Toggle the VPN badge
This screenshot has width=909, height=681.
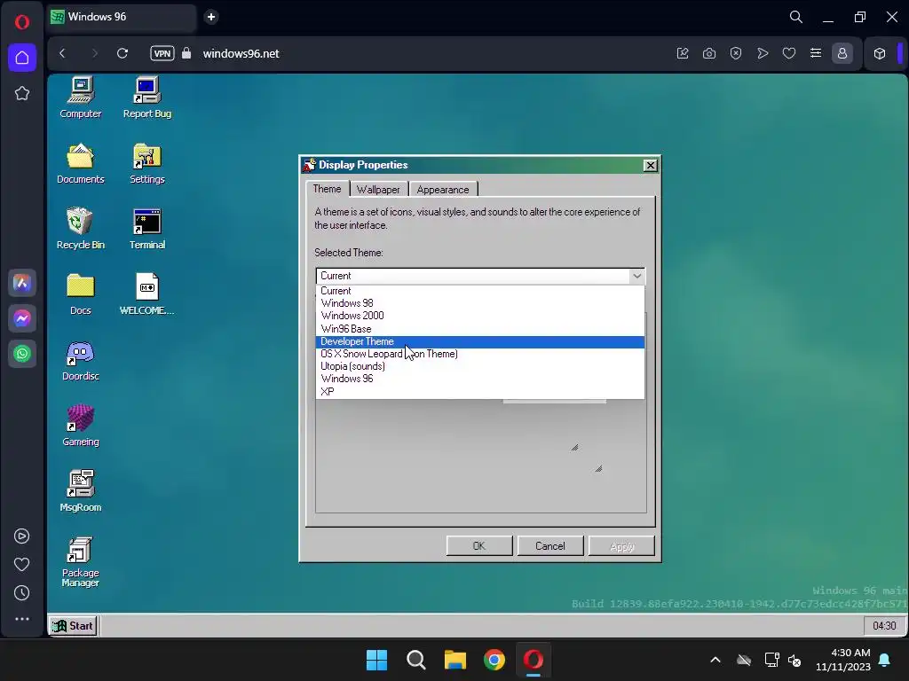pyautogui.click(x=162, y=53)
